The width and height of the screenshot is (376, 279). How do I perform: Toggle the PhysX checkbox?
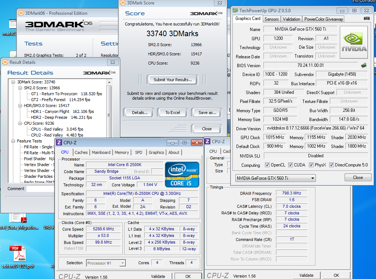click(311, 165)
